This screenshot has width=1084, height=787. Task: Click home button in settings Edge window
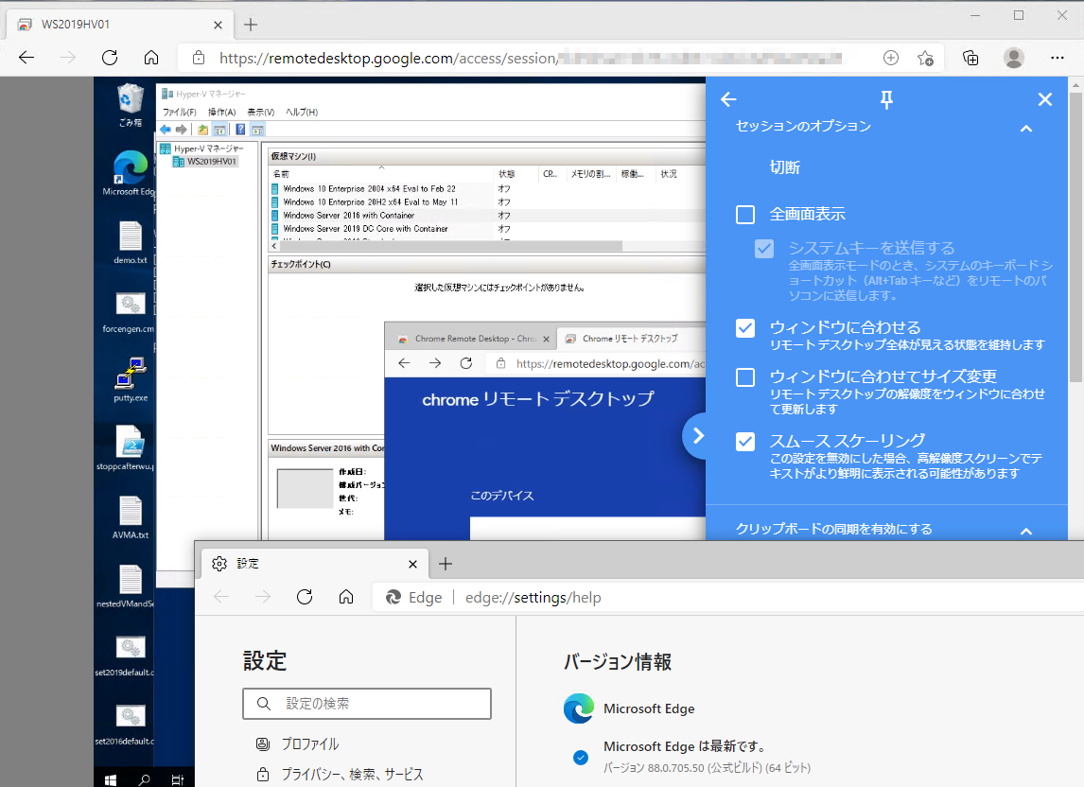tap(345, 597)
